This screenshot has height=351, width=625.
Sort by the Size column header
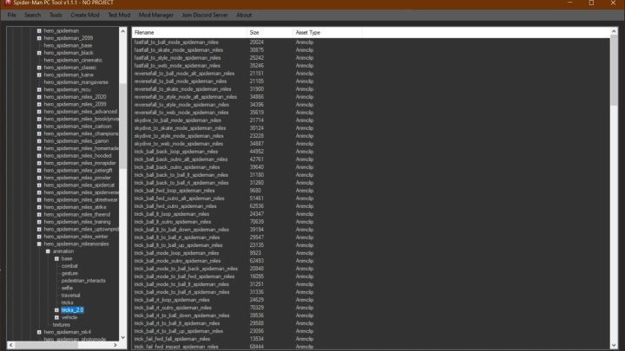269,33
